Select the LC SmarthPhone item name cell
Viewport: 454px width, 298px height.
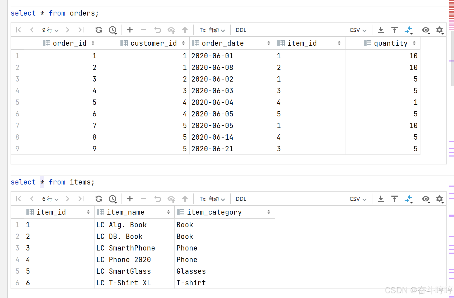pyautogui.click(x=134, y=248)
